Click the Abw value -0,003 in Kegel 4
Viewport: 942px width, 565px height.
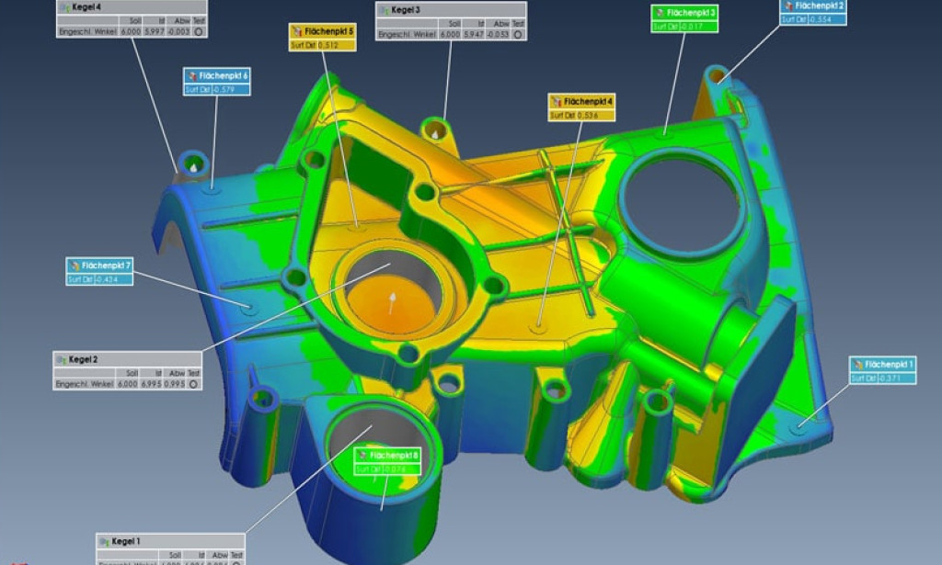click(178, 32)
